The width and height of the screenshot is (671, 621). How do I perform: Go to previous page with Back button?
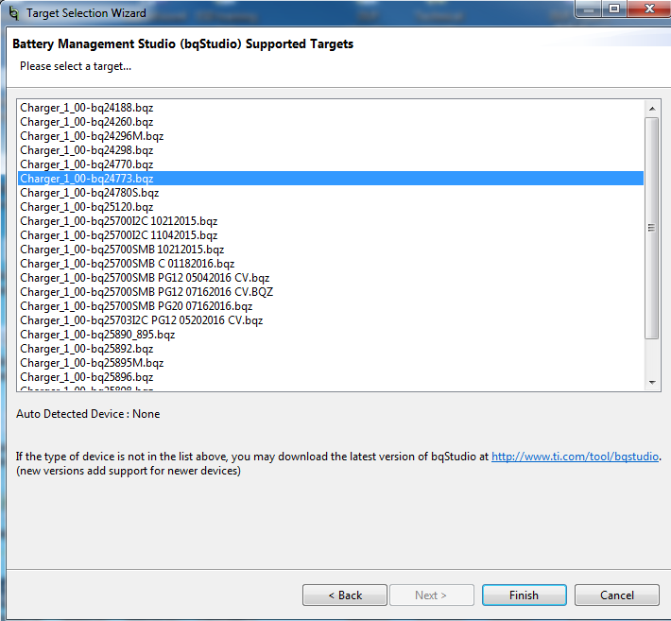344,595
